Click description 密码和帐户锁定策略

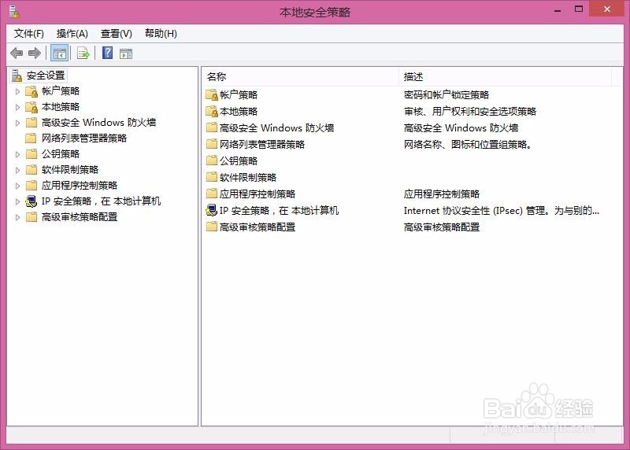(x=447, y=94)
